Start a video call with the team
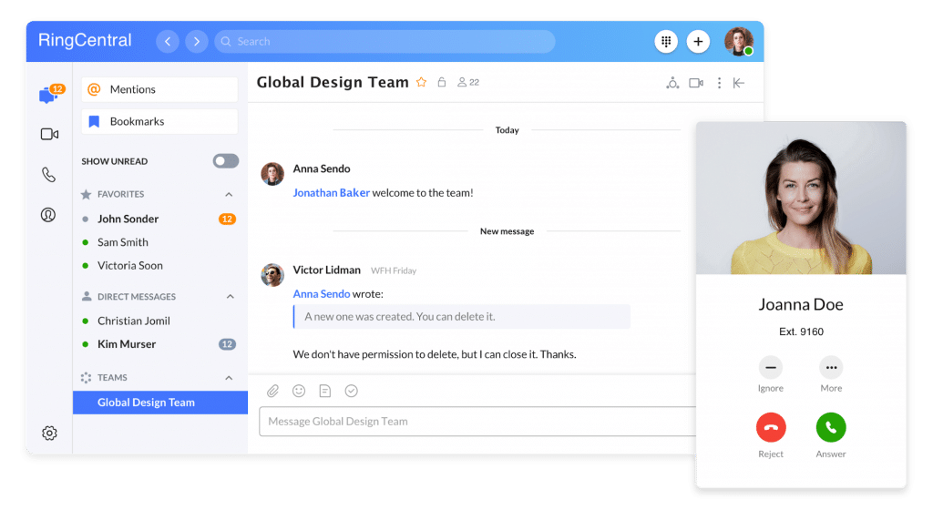This screenshot has width=933, height=510. point(696,83)
